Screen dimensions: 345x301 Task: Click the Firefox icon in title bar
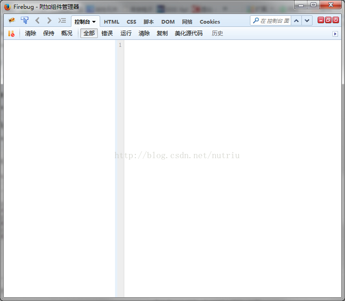pos(7,7)
